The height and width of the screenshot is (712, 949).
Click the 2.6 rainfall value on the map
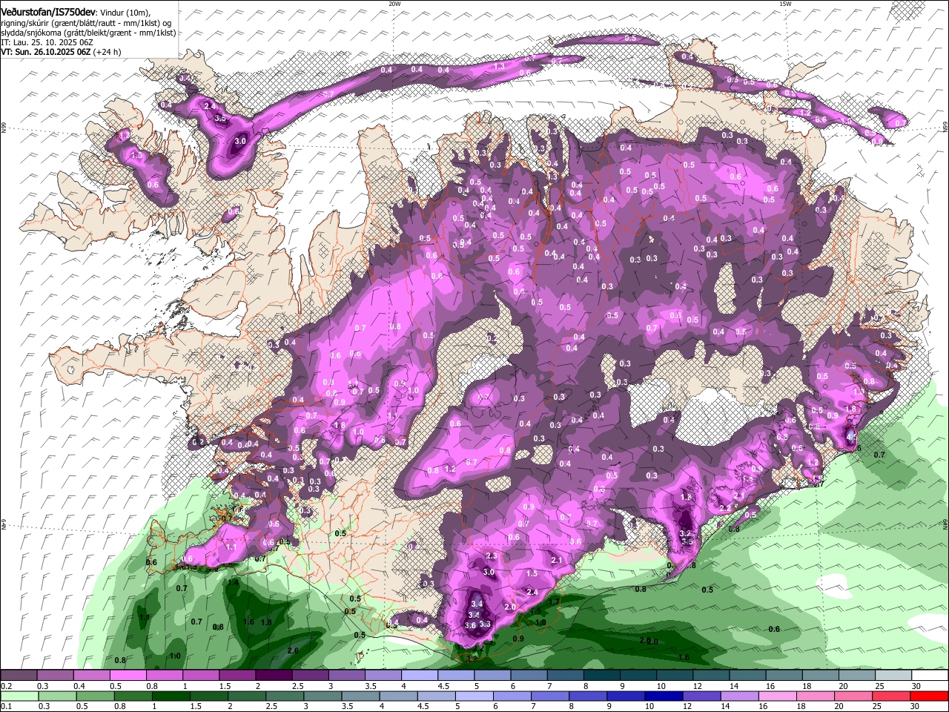point(293,650)
